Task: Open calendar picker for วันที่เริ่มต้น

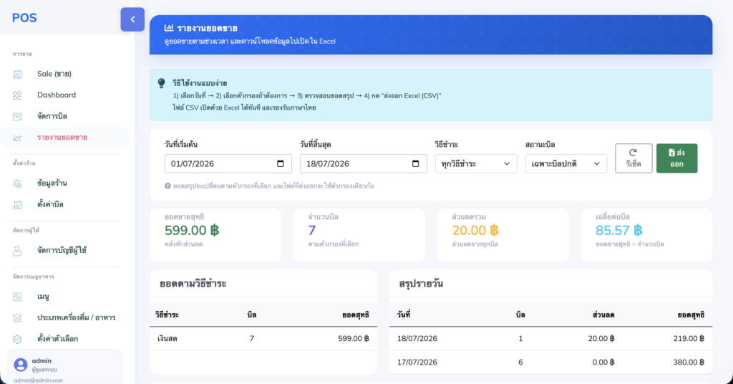Action: pyautogui.click(x=281, y=164)
